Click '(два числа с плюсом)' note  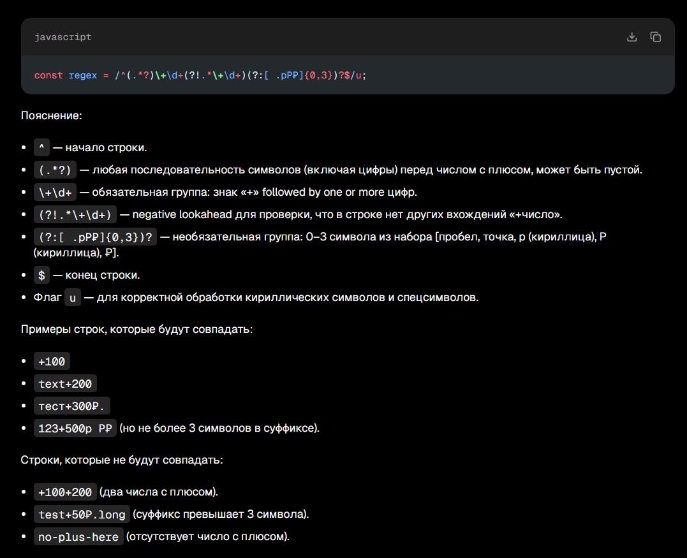tap(159, 492)
